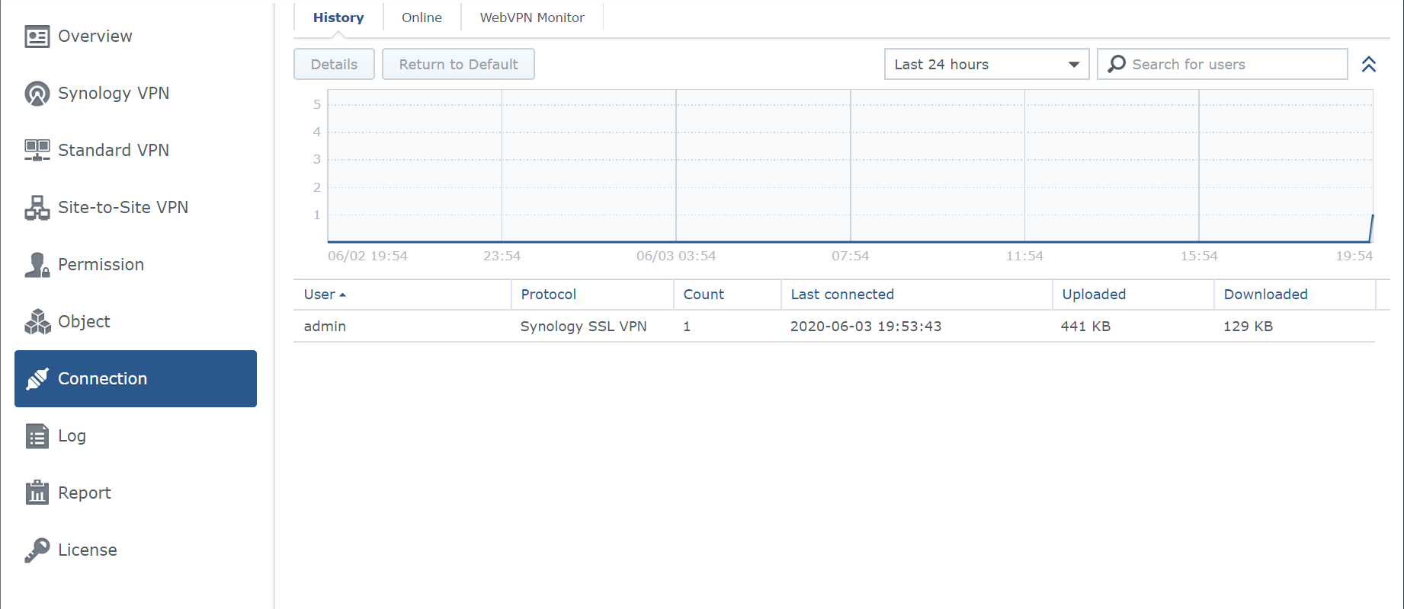Switch to the Online tab
This screenshot has height=609, width=1404.
[422, 18]
